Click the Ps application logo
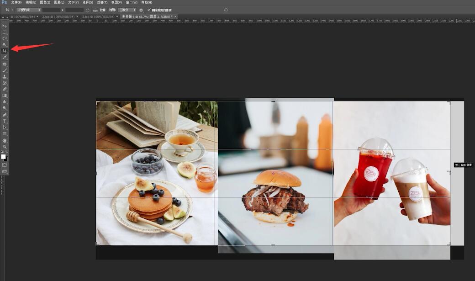 tap(4, 2)
